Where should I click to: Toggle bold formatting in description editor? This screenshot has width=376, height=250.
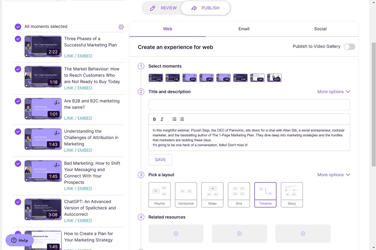(x=155, y=119)
